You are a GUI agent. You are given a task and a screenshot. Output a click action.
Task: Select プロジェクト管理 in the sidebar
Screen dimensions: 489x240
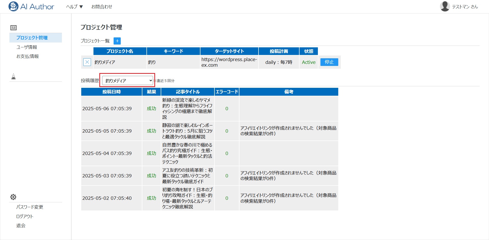(32, 38)
